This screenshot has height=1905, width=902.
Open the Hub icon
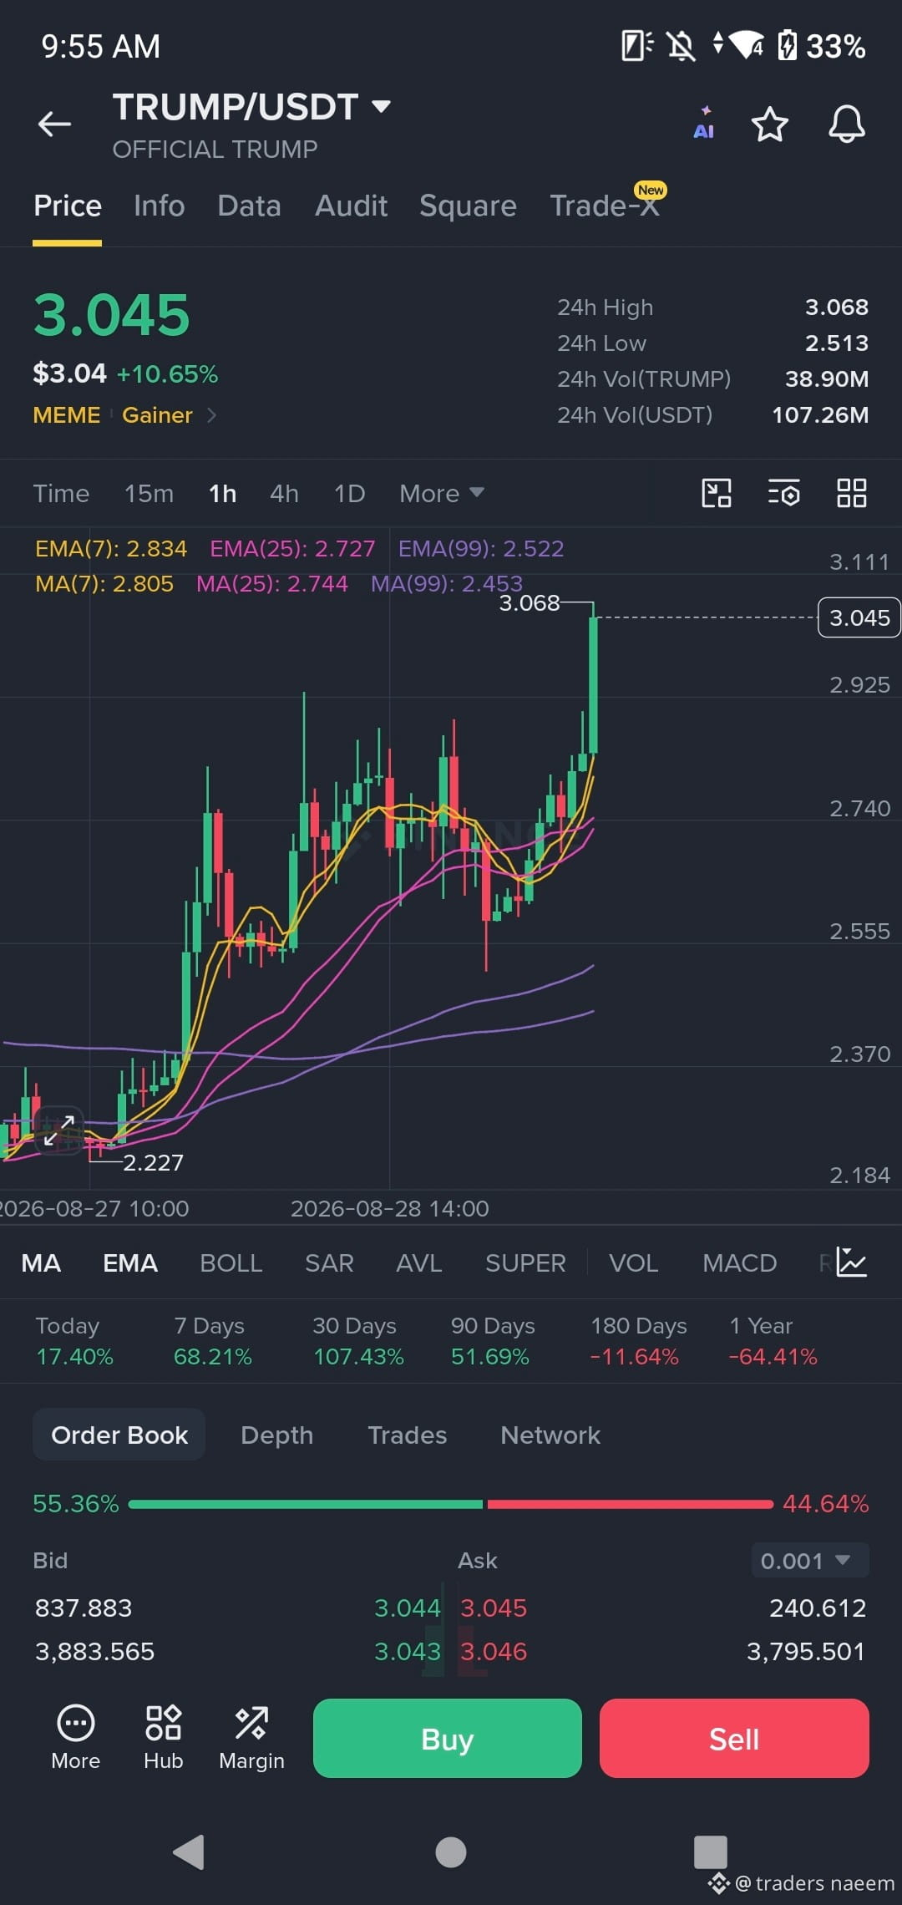pyautogui.click(x=163, y=1738)
